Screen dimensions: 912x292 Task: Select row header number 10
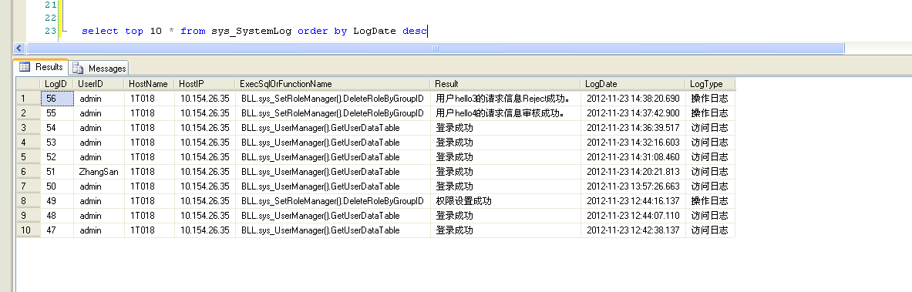28,230
